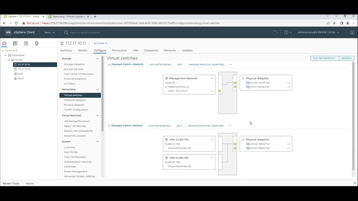The image size is (358, 201).
Task: Open VMs-VLAN-150 port group ellipsis menu
Action: click(212, 158)
